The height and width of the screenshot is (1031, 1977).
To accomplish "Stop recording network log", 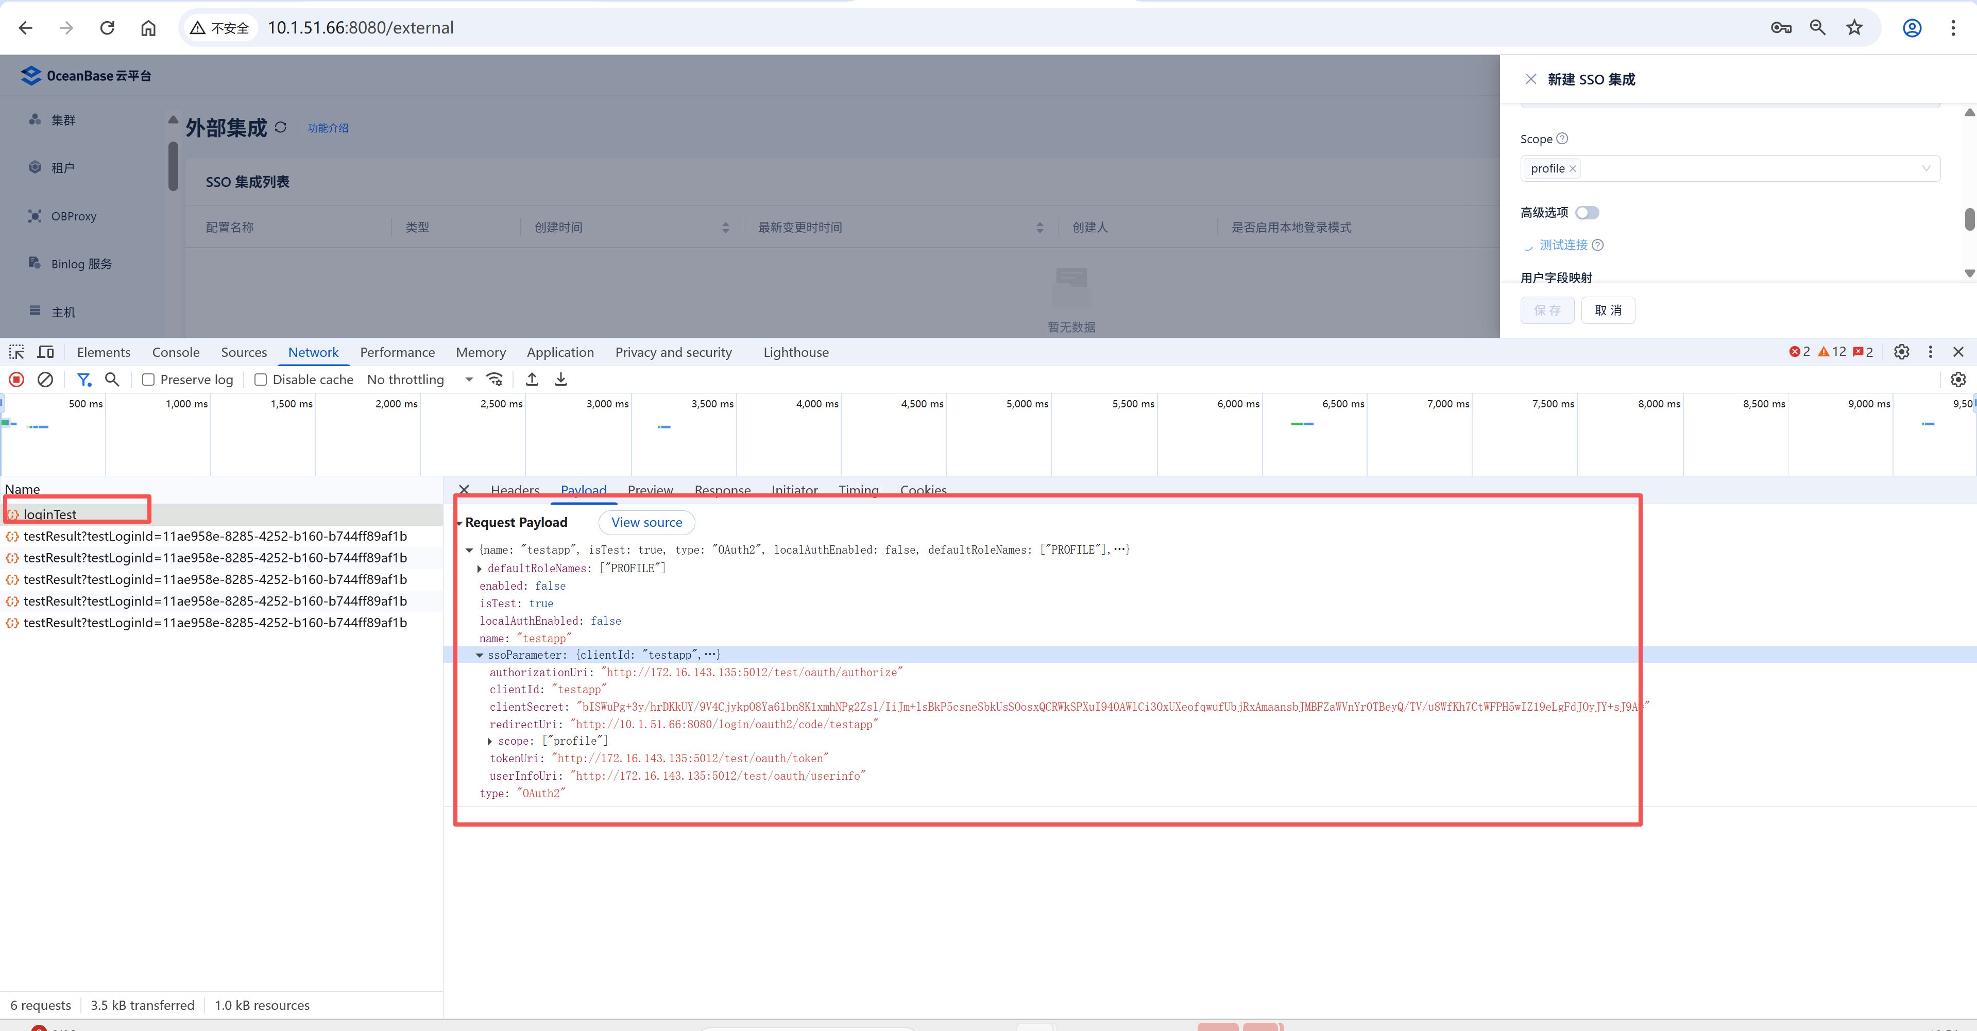I will point(16,379).
